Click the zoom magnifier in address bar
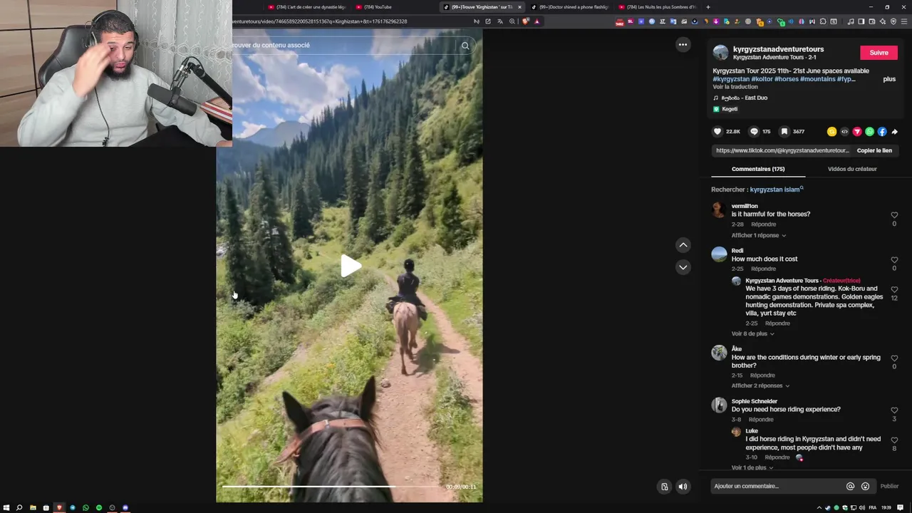This screenshot has width=912, height=513. (512, 21)
